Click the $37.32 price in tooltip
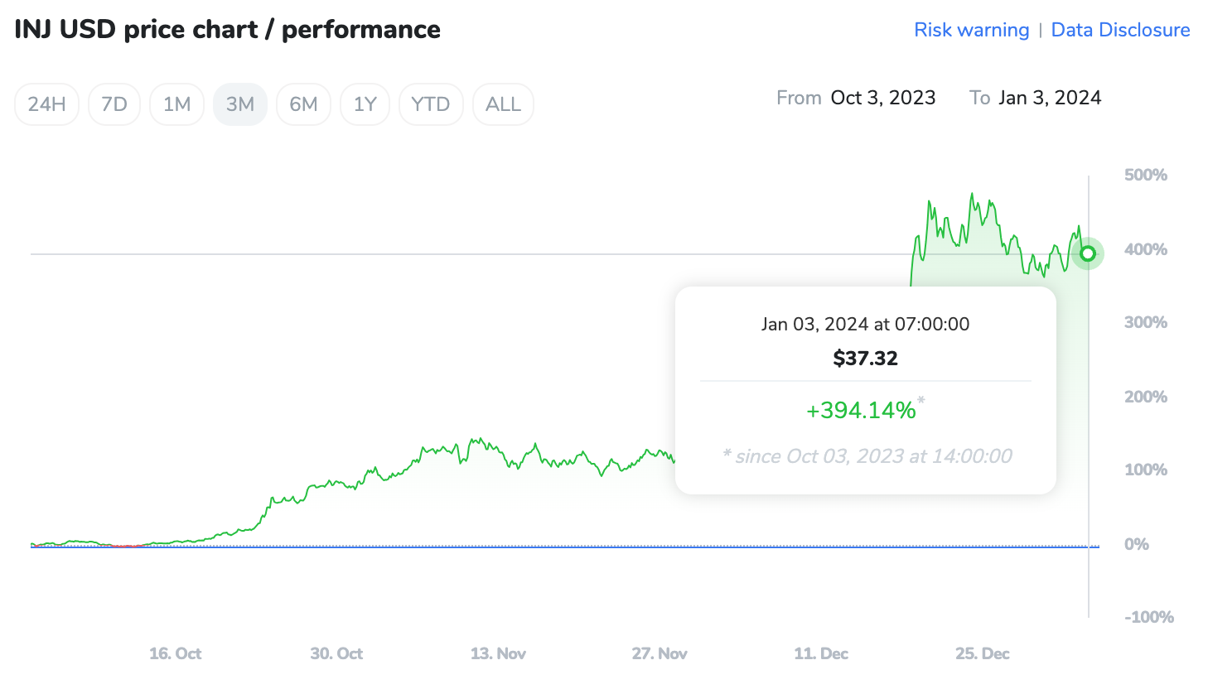Screen dimensions: 1208x689 865,358
